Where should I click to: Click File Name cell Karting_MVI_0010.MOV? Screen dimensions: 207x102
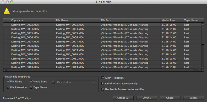click(x=70, y=54)
